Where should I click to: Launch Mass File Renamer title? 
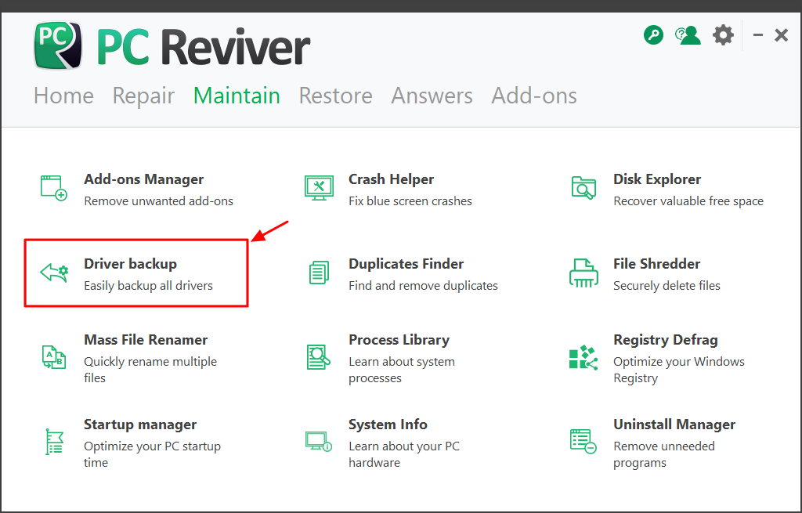(146, 340)
